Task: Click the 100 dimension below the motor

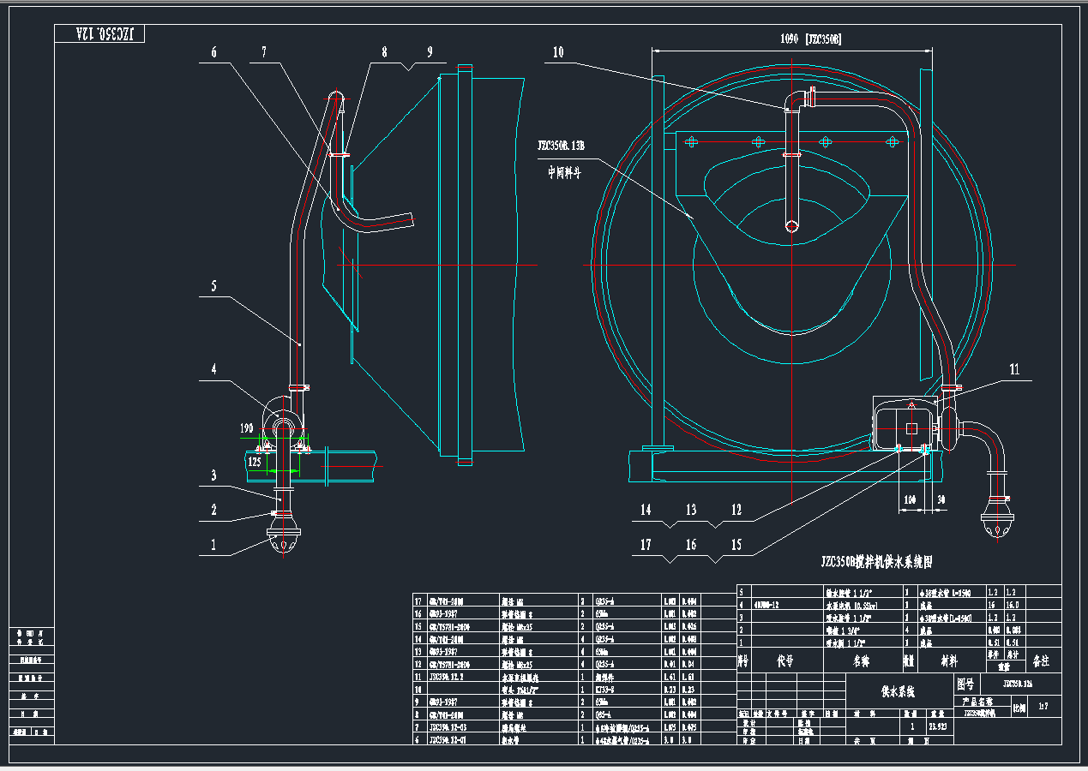Action: 908,499
